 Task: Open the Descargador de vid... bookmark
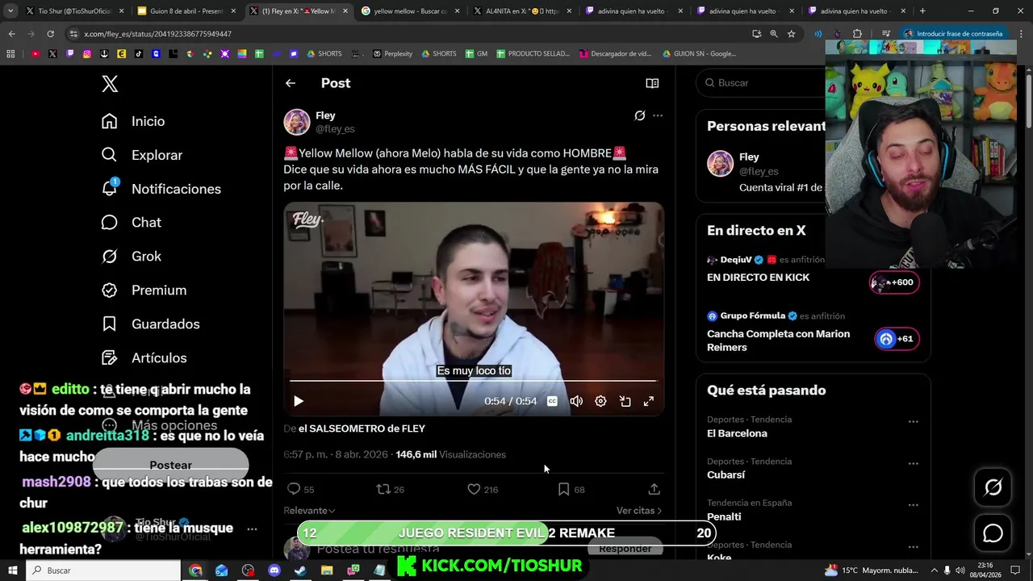(x=615, y=54)
